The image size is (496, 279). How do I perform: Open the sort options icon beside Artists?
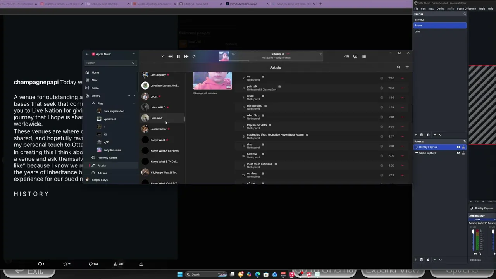coord(407,67)
